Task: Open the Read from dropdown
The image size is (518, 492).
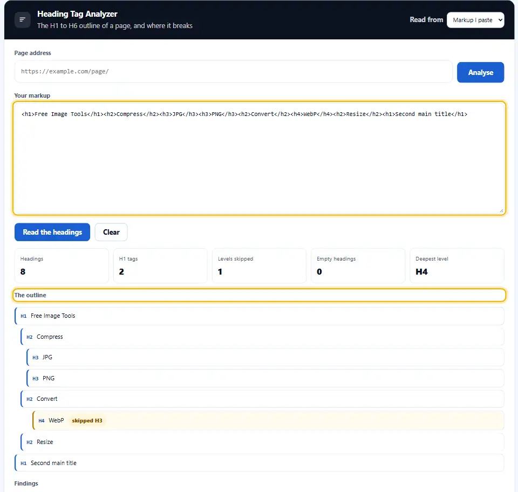Action: 475,20
